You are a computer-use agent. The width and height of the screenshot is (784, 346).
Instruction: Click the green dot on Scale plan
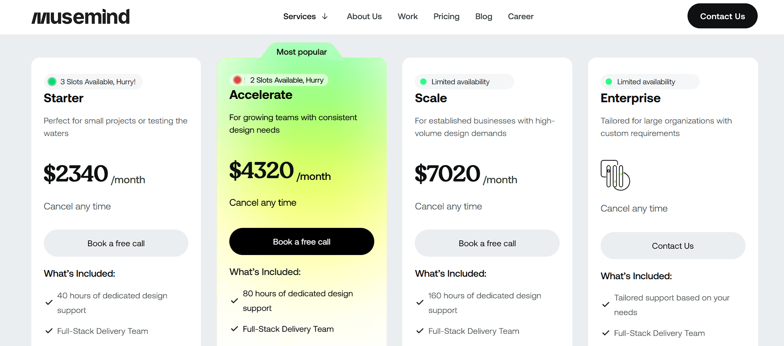click(x=423, y=82)
